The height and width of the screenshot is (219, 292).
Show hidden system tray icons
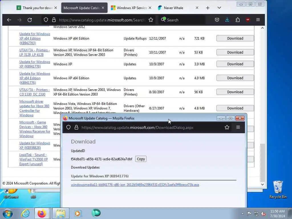[x=242, y=214]
